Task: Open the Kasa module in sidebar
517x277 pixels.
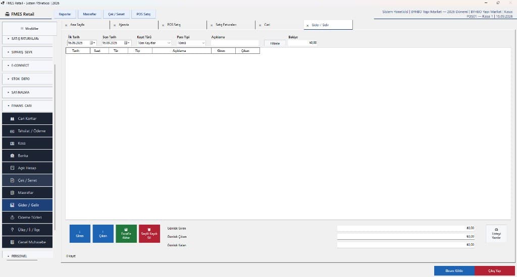Action: [x=27, y=143]
